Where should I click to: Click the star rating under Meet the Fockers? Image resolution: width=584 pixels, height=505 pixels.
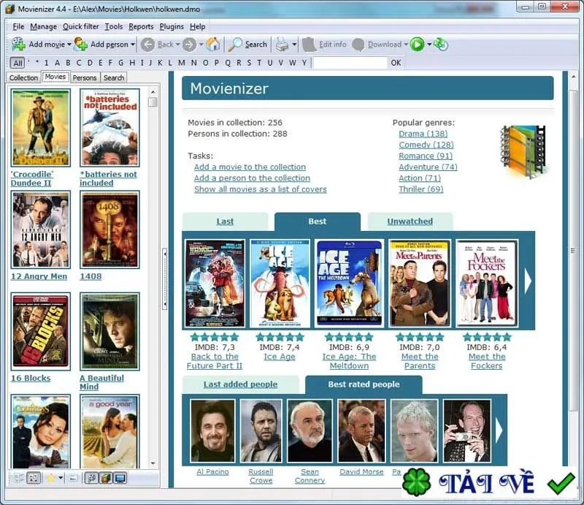tap(487, 338)
